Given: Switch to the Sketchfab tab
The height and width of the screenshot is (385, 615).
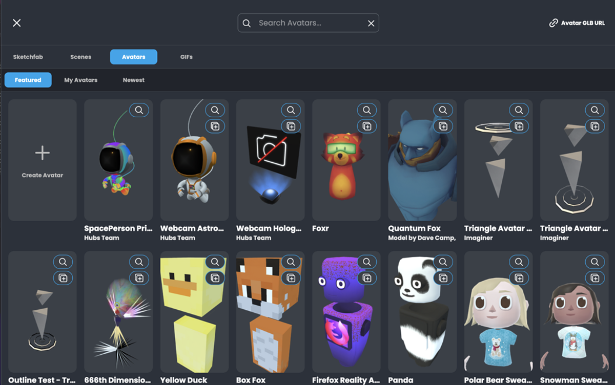Looking at the screenshot, I should point(28,57).
